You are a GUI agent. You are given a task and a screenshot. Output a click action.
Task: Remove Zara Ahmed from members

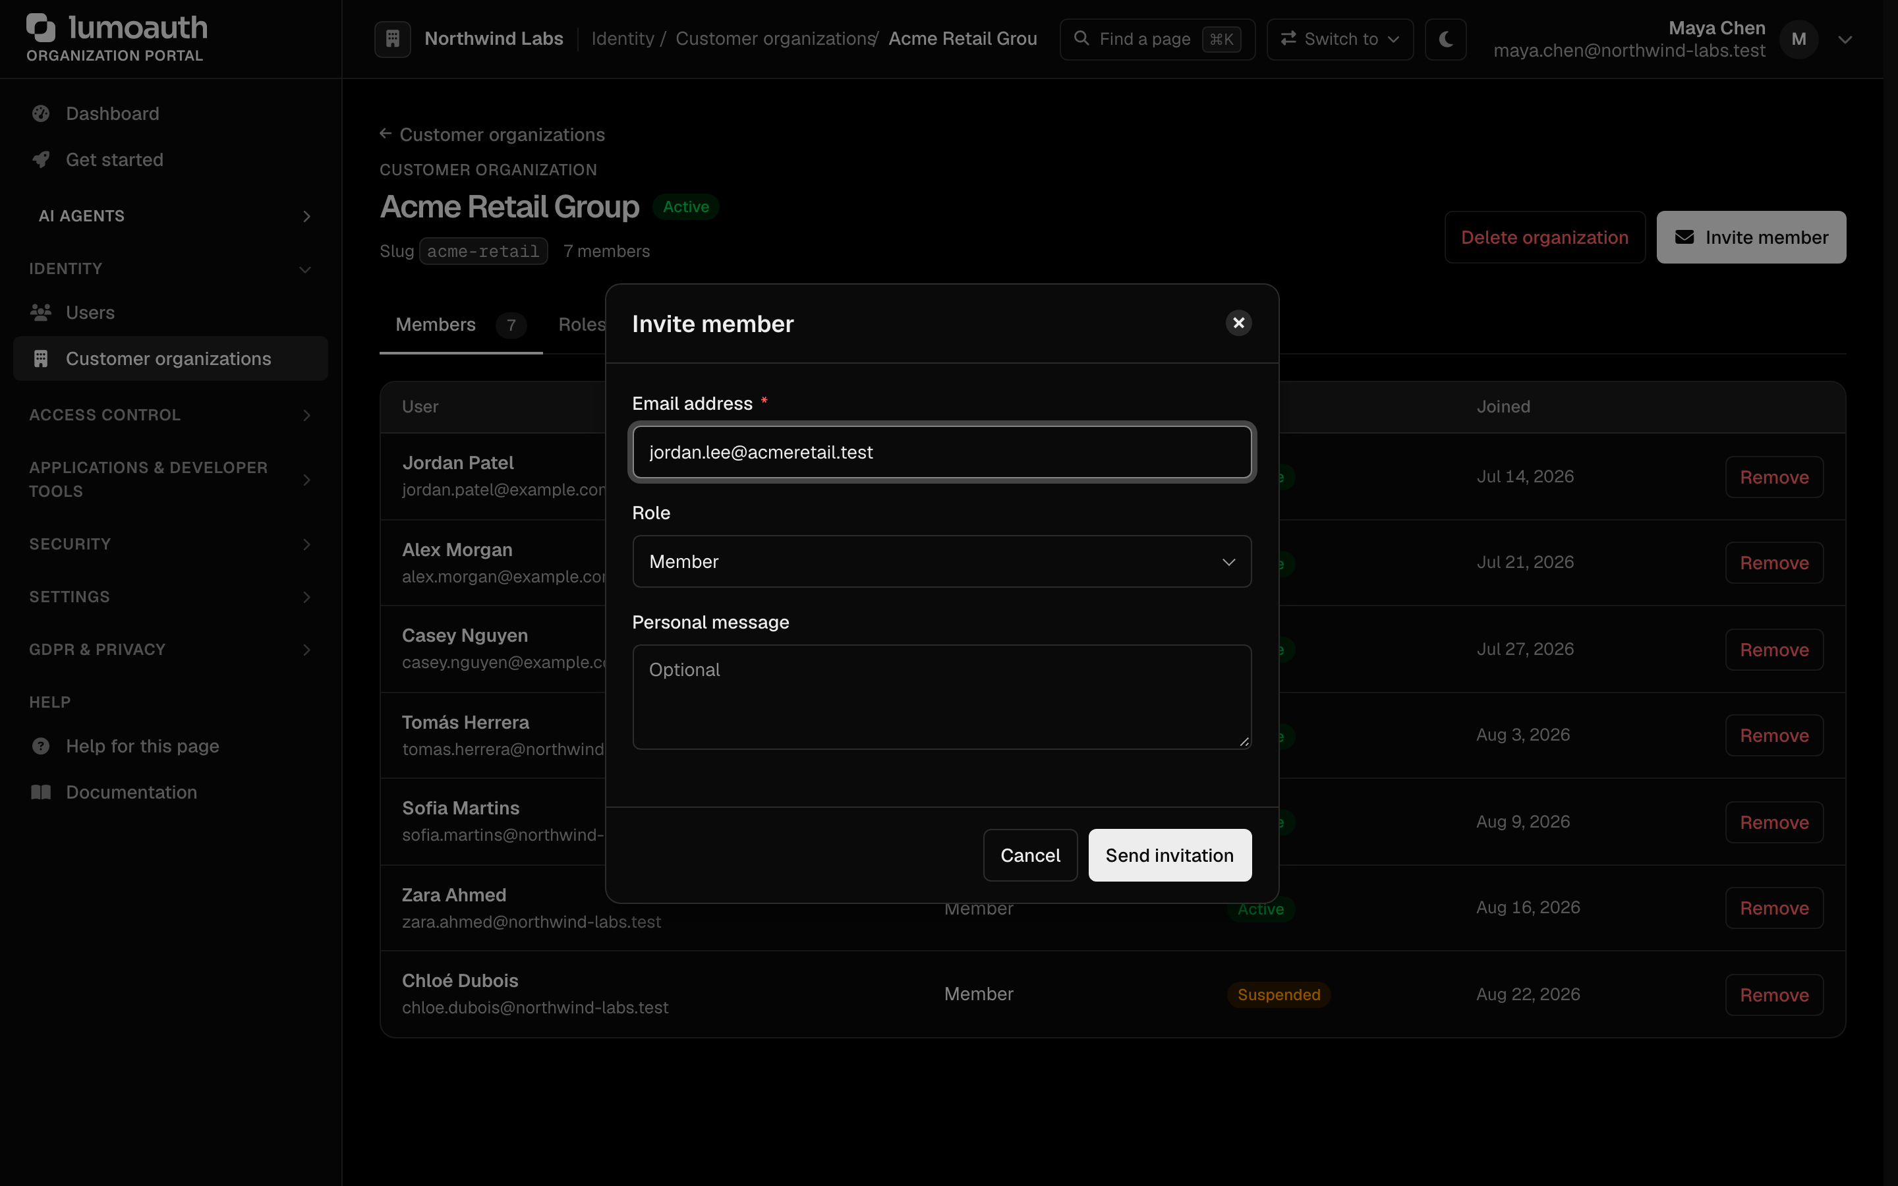coord(1774,909)
